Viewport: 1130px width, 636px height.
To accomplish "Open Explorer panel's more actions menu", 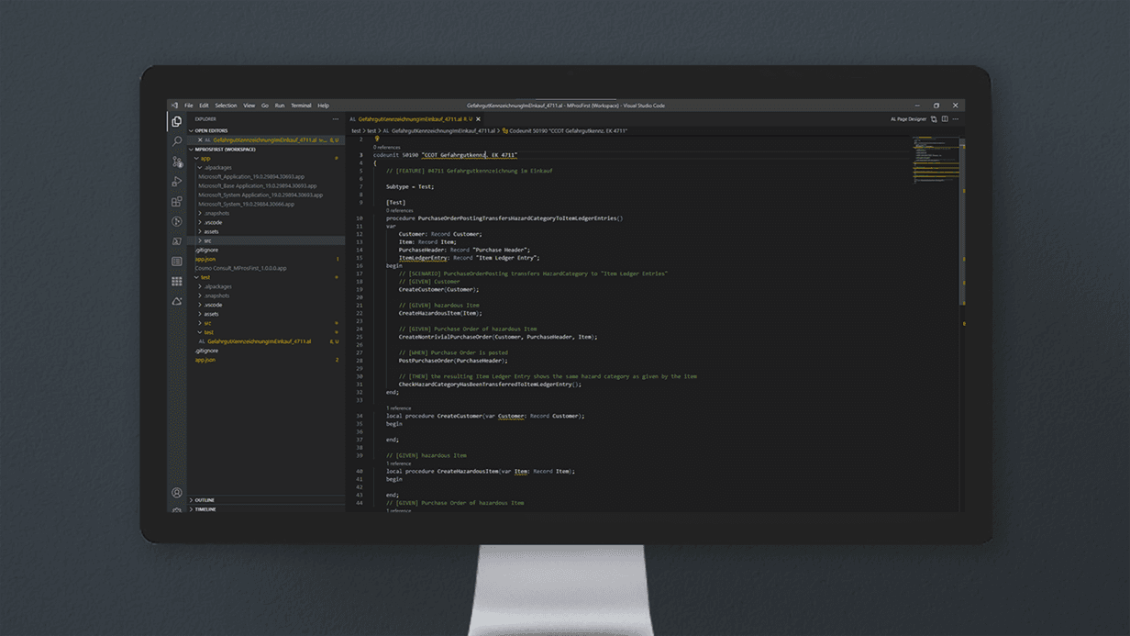I will (x=336, y=119).
